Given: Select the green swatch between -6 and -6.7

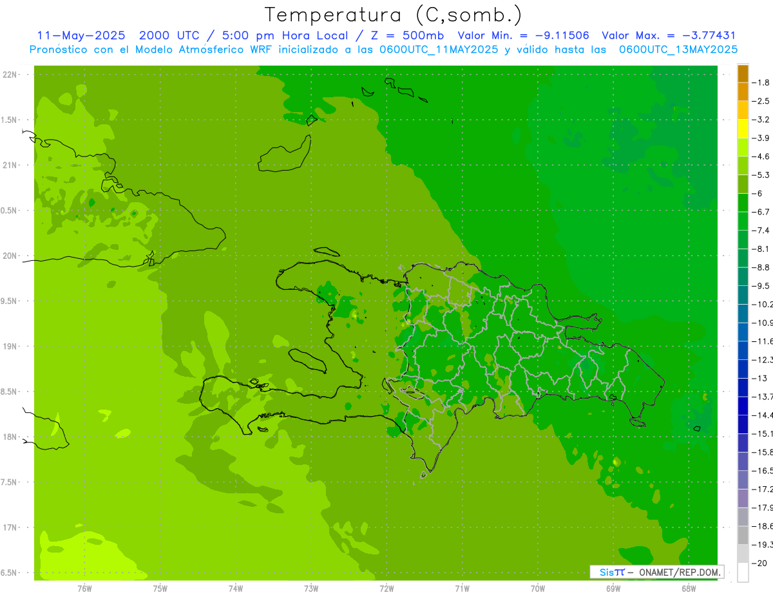Looking at the screenshot, I should point(743,203).
